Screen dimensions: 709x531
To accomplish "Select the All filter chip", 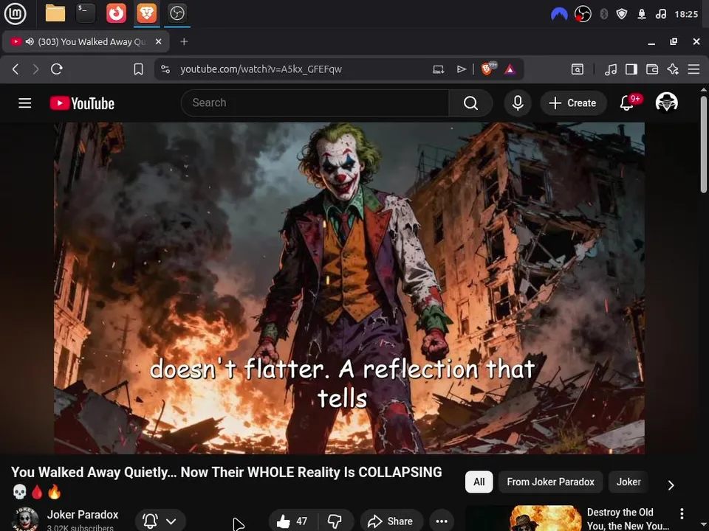I will click(x=479, y=482).
